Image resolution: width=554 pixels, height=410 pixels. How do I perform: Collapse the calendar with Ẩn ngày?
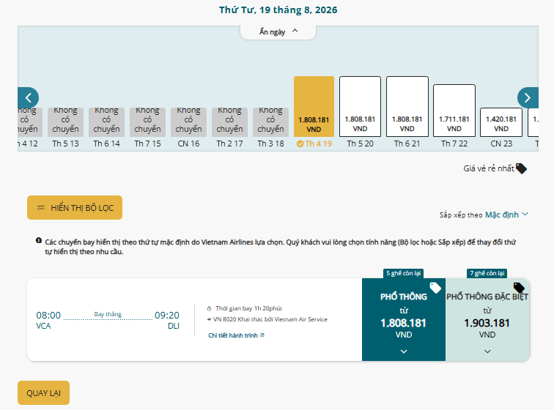coord(278,31)
